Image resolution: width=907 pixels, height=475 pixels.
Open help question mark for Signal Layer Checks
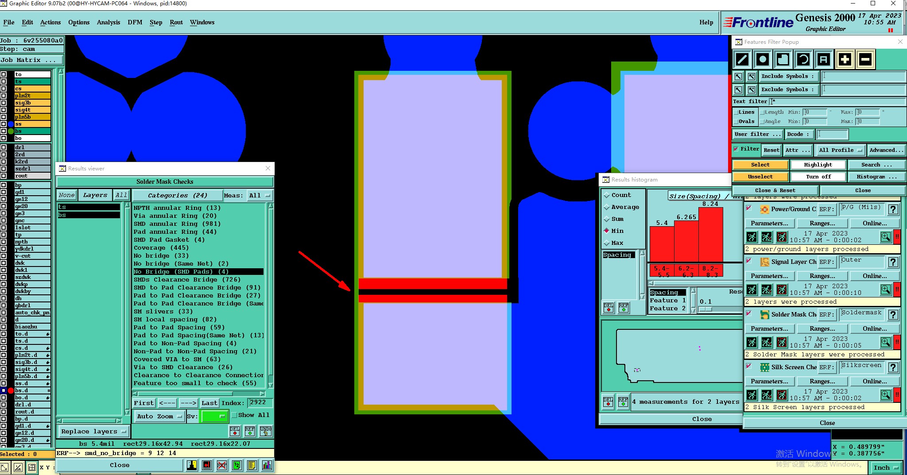pos(893,262)
